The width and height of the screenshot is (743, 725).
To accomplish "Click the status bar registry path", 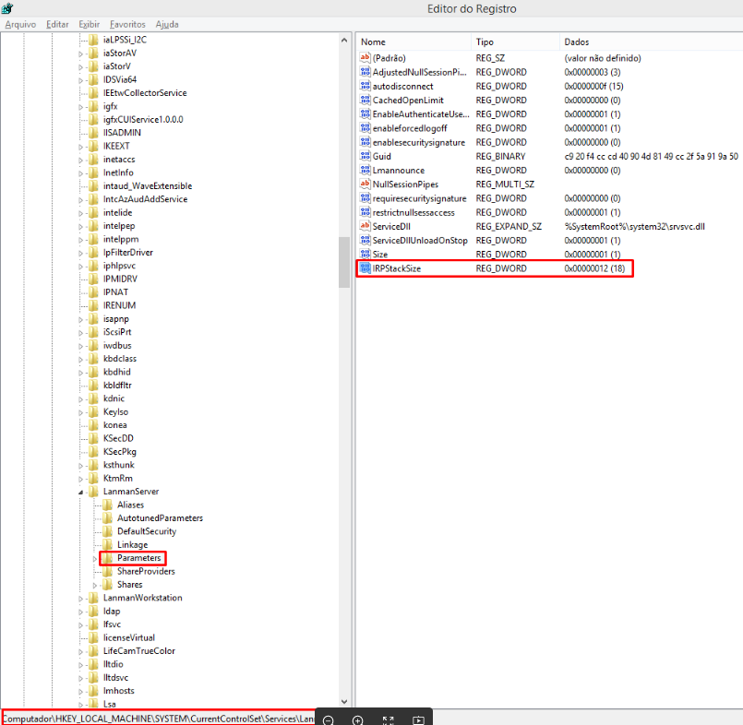I will tap(158, 719).
